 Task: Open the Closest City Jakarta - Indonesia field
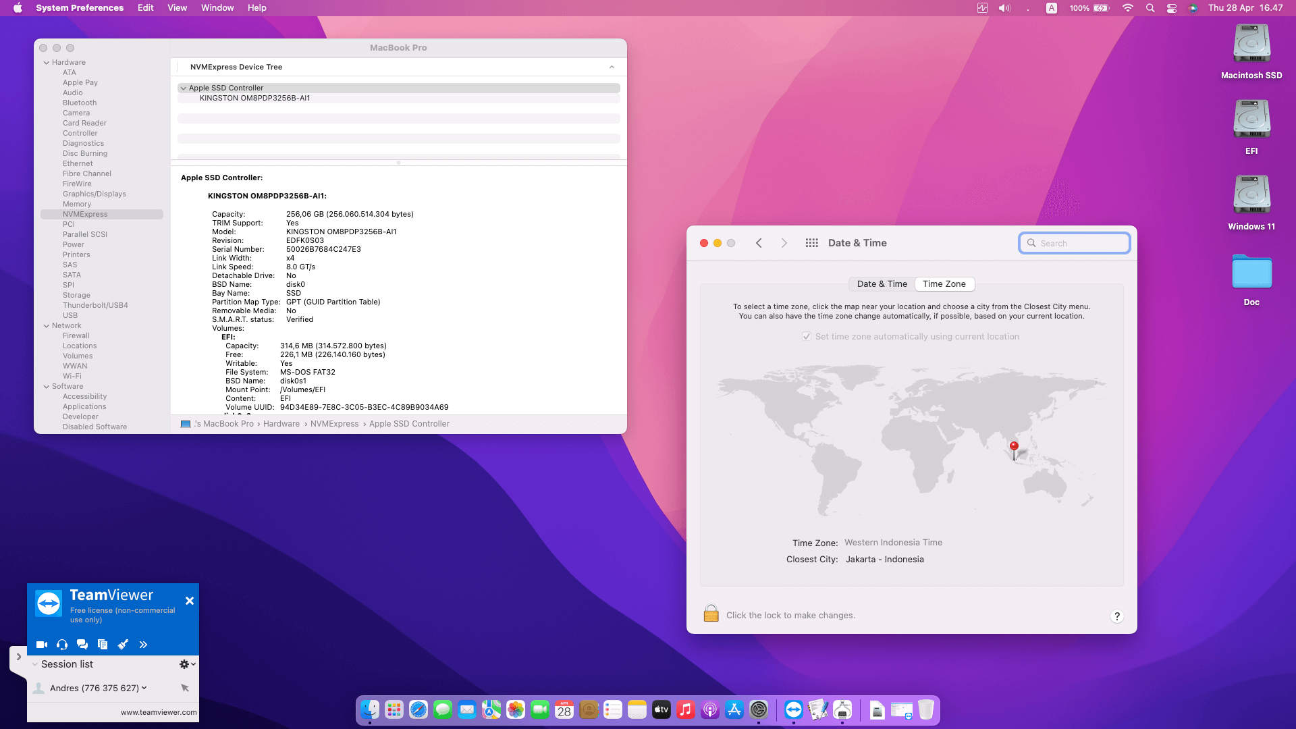884,560
